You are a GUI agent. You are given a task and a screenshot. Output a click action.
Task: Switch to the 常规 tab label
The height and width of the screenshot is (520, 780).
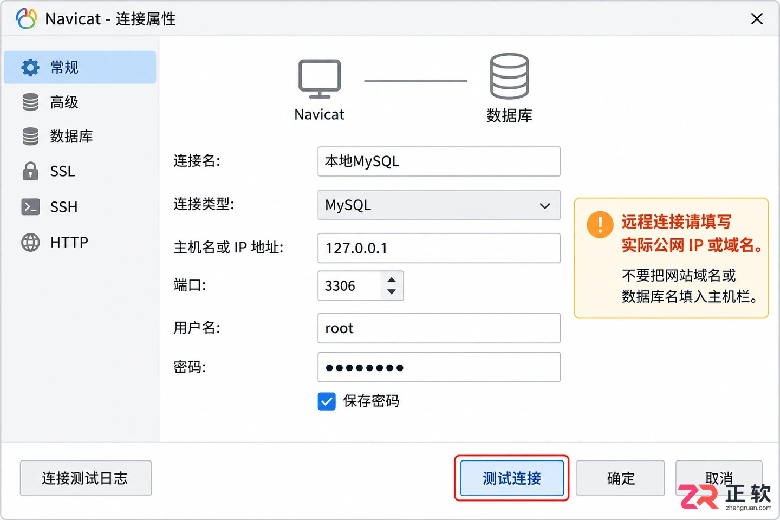tap(64, 67)
